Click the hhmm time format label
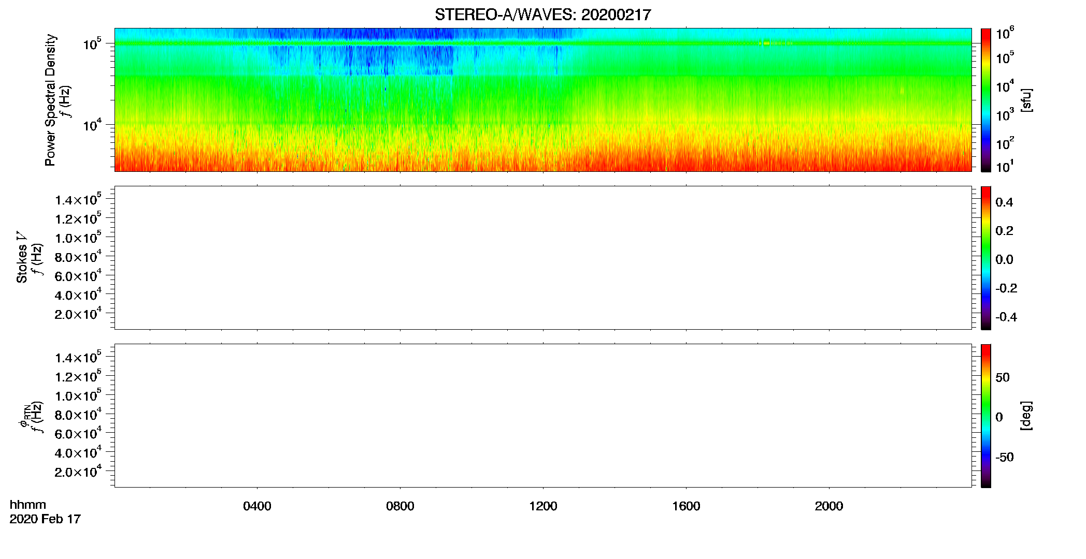1086x559 pixels. click(28, 505)
